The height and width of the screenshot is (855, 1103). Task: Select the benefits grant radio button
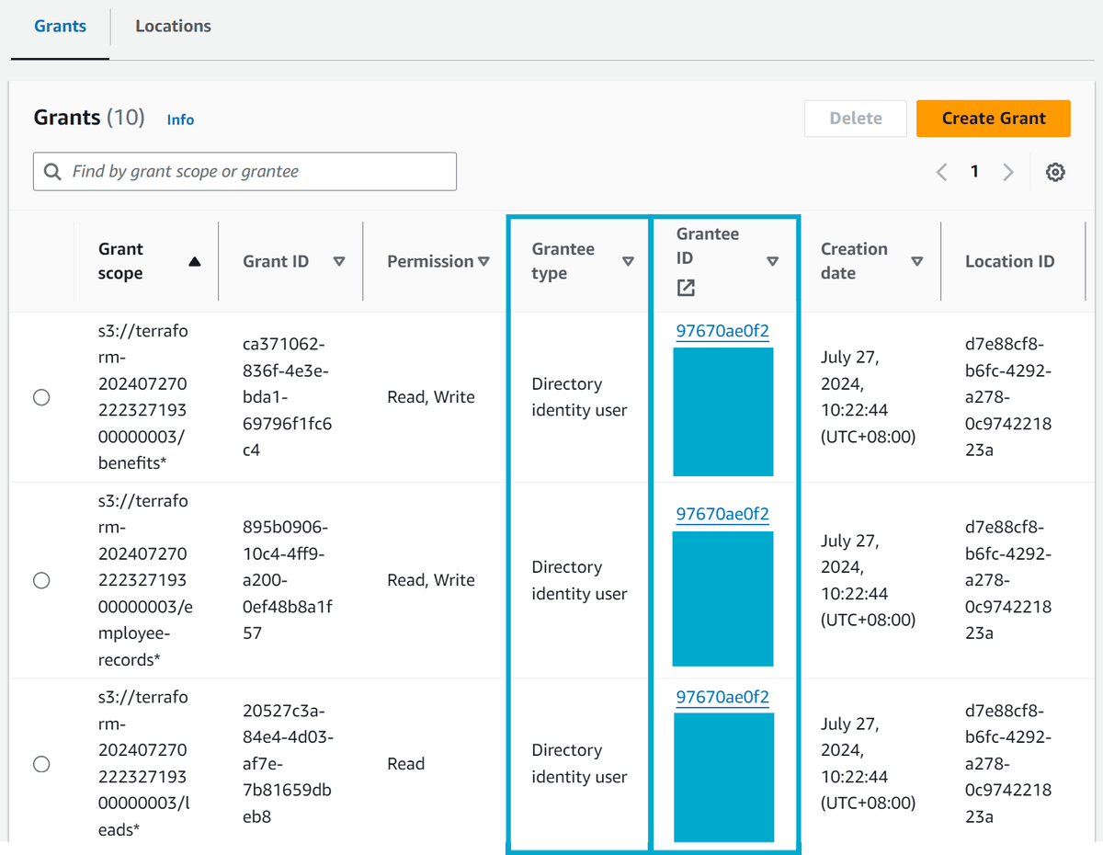(x=41, y=396)
